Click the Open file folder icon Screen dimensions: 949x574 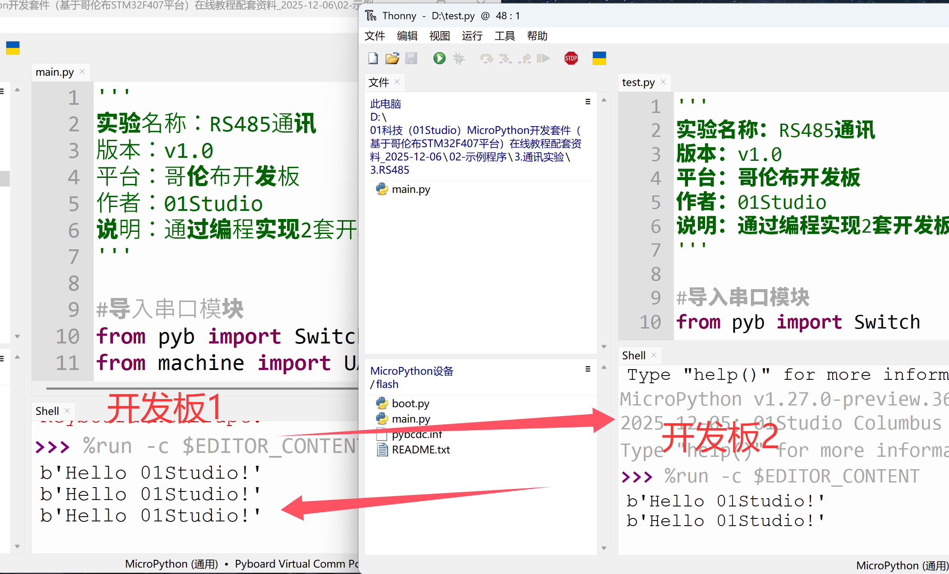[x=392, y=58]
